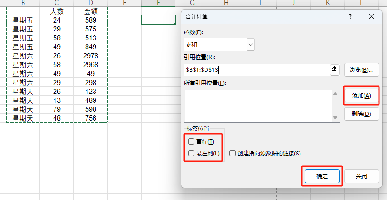Click the 星期天 cell beside 123
This screenshot has width=387, height=200.
(x=23, y=92)
